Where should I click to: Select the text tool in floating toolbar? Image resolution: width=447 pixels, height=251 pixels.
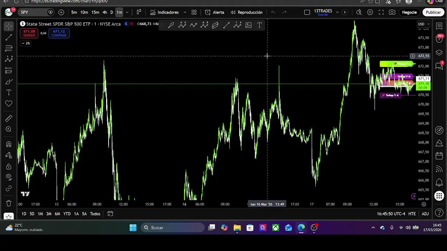(x=259, y=25)
